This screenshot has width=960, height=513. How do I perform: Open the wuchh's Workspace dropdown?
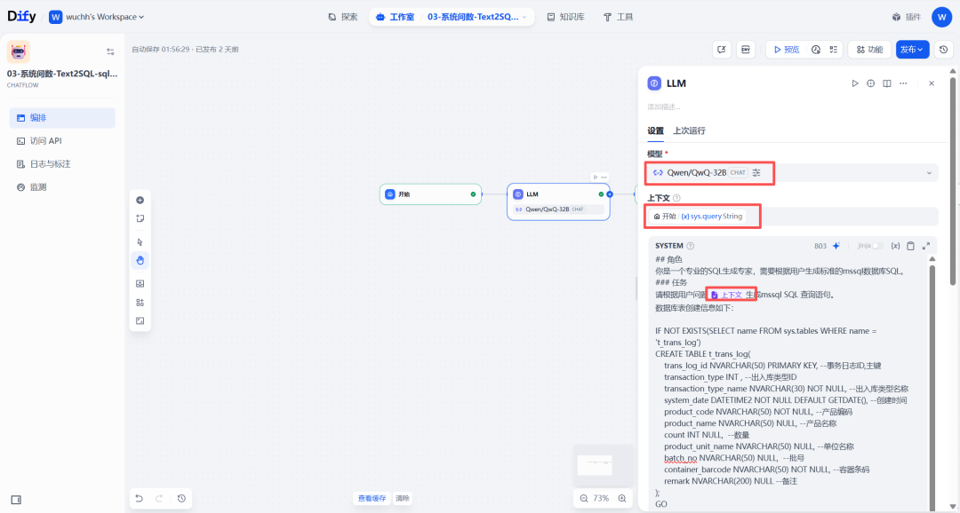[97, 17]
